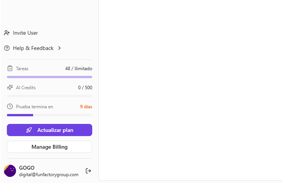The width and height of the screenshot is (282, 183).
Task: Open Help & Feedback menu item
Action: (33, 48)
